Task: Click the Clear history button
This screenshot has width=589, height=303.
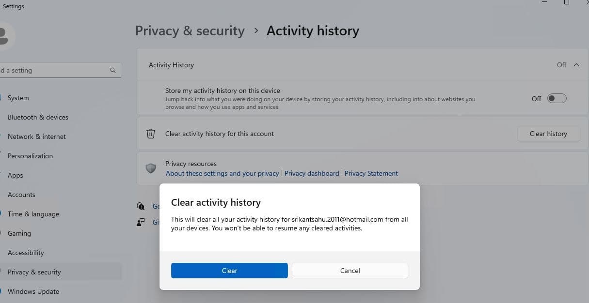Action: tap(548, 134)
